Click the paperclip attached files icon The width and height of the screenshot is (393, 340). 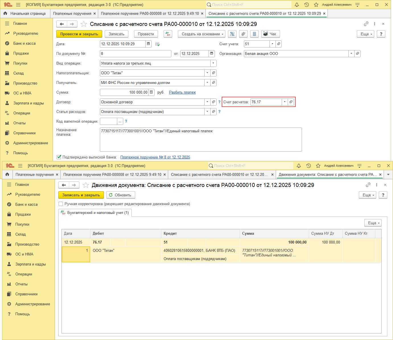243,34
